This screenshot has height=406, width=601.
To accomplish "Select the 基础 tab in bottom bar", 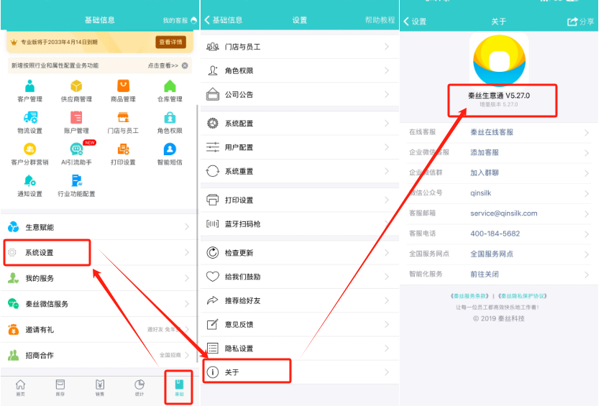I will 179,387.
